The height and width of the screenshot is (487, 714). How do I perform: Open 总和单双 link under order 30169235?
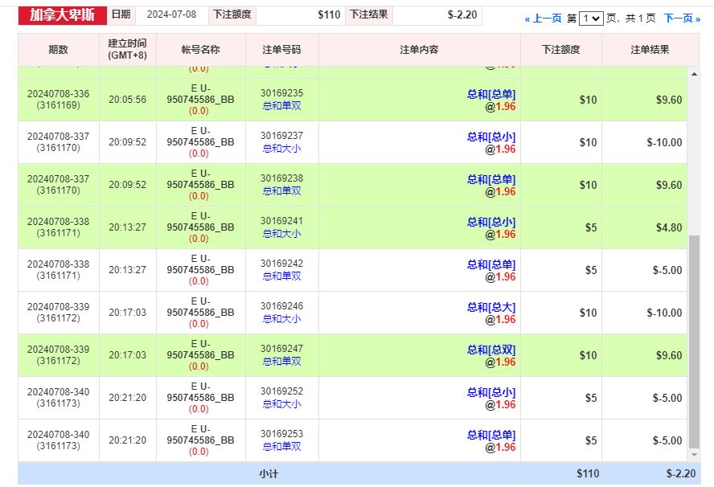click(281, 106)
